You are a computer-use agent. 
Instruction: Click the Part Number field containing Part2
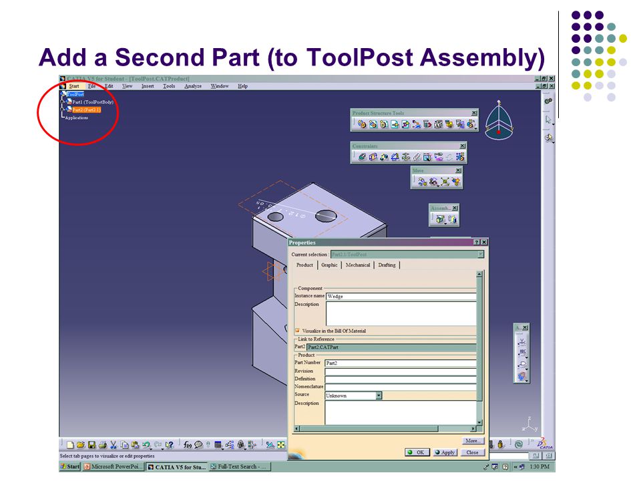401,363
